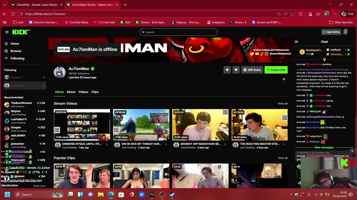
Task: Open File Explorer from the taskbar
Action: [101, 194]
